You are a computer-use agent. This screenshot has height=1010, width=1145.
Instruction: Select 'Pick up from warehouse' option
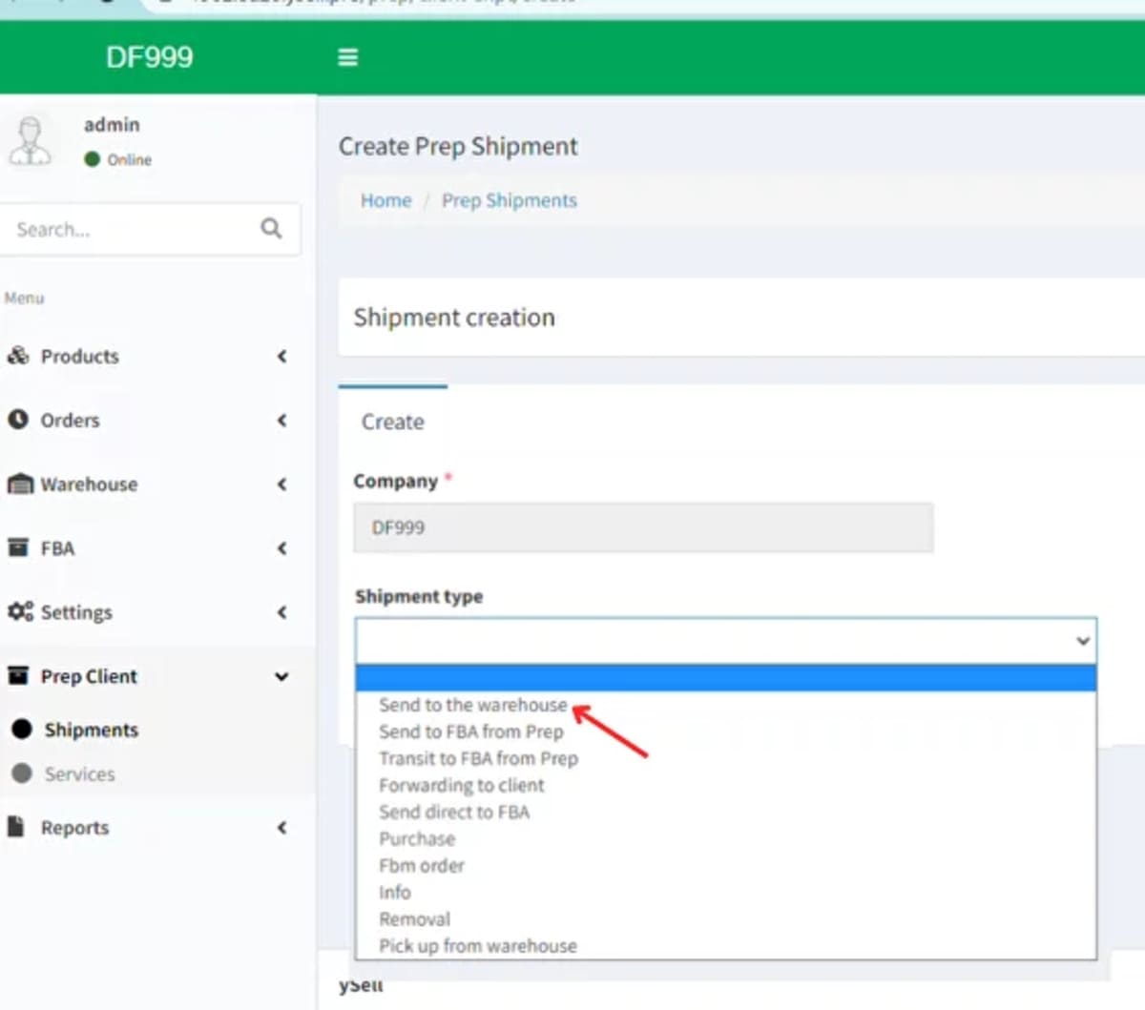tap(477, 945)
